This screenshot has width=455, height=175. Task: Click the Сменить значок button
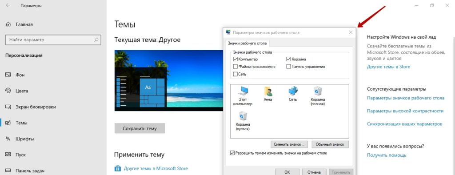click(289, 144)
